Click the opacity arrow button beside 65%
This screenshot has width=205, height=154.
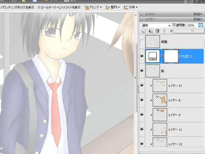click(x=200, y=25)
